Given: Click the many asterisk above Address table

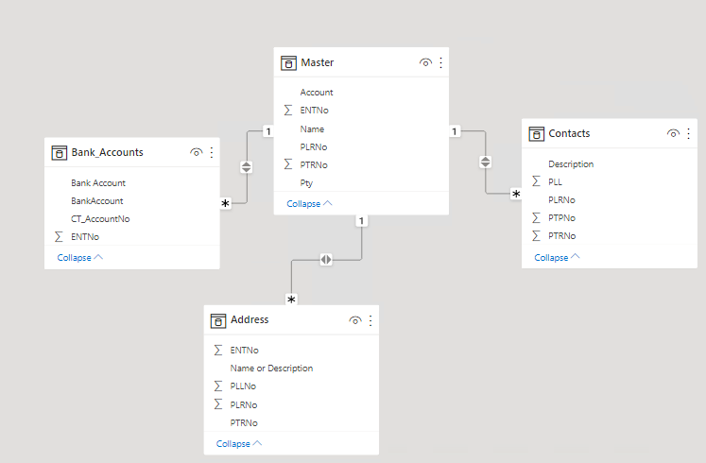Looking at the screenshot, I should 291,300.
